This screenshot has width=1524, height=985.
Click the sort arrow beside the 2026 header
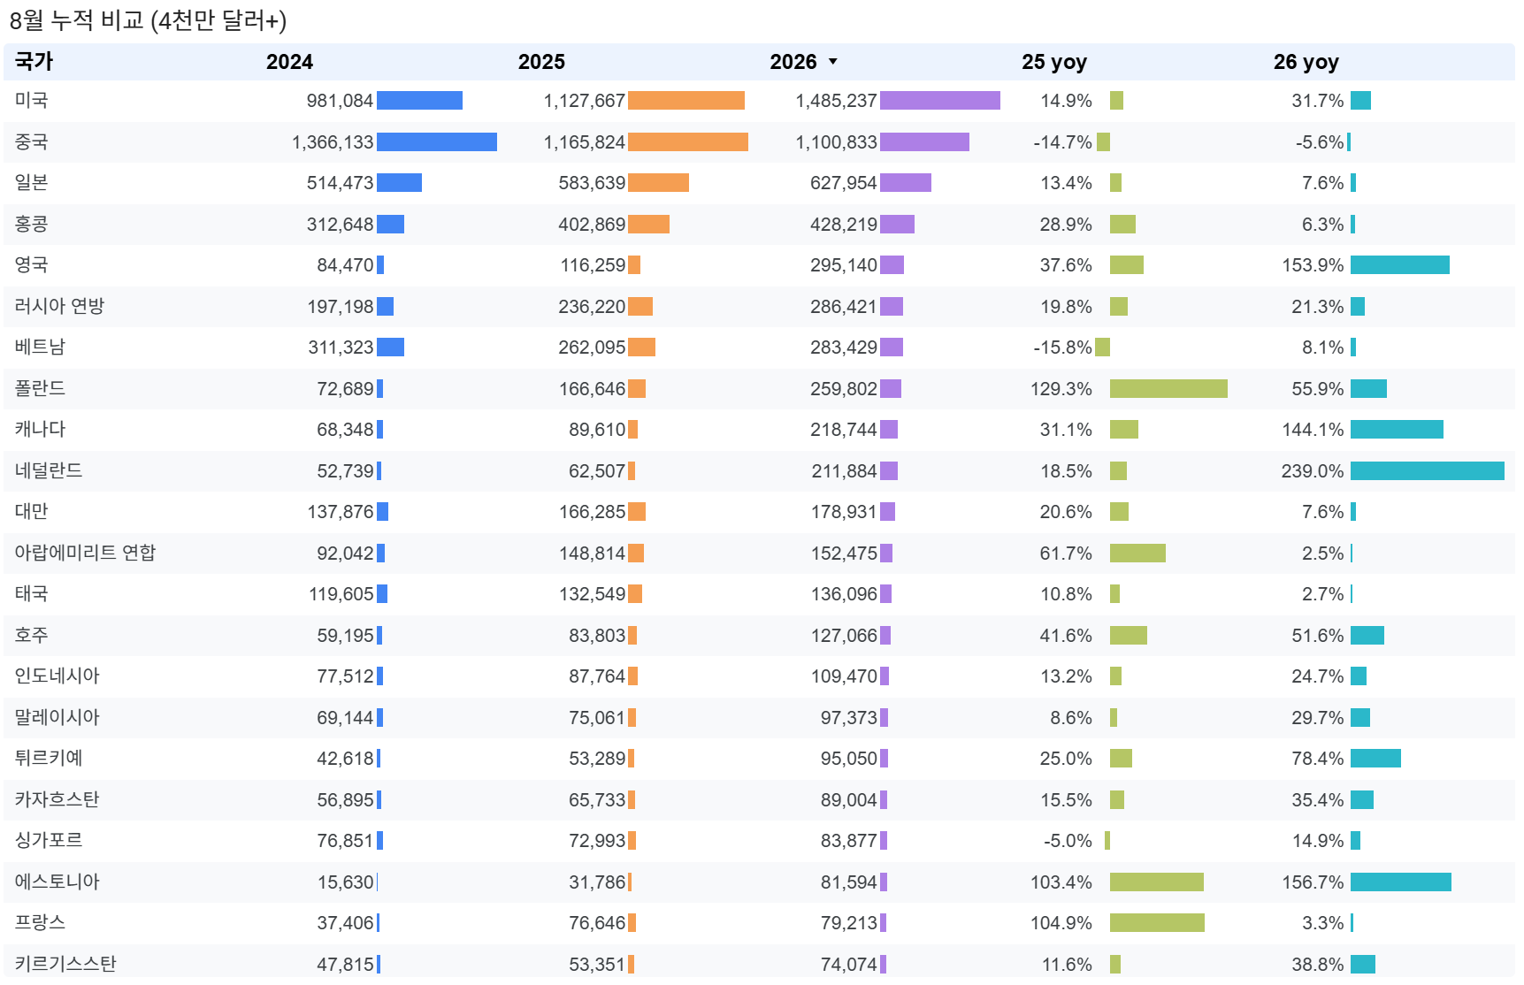click(832, 62)
